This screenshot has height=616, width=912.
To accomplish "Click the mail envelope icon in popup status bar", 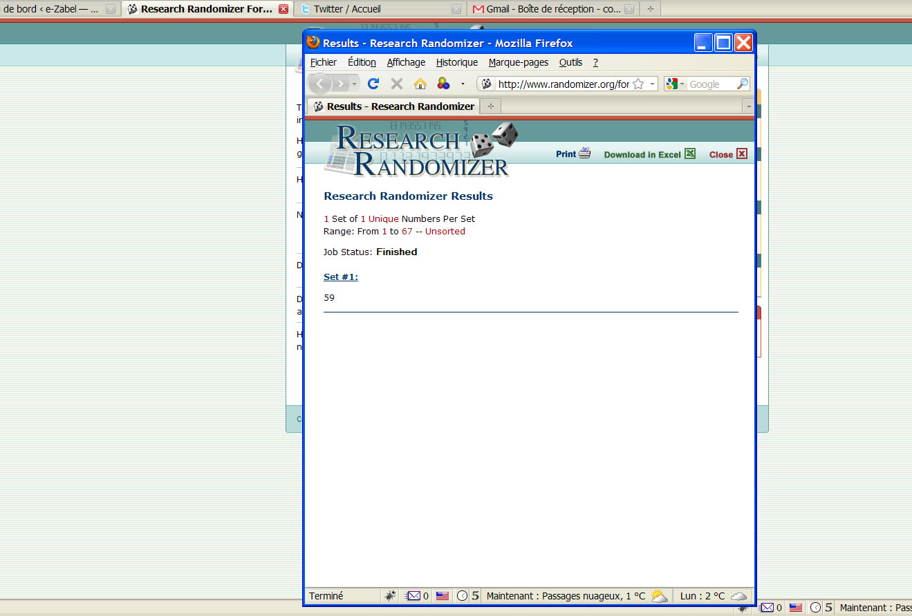I will click(413, 596).
